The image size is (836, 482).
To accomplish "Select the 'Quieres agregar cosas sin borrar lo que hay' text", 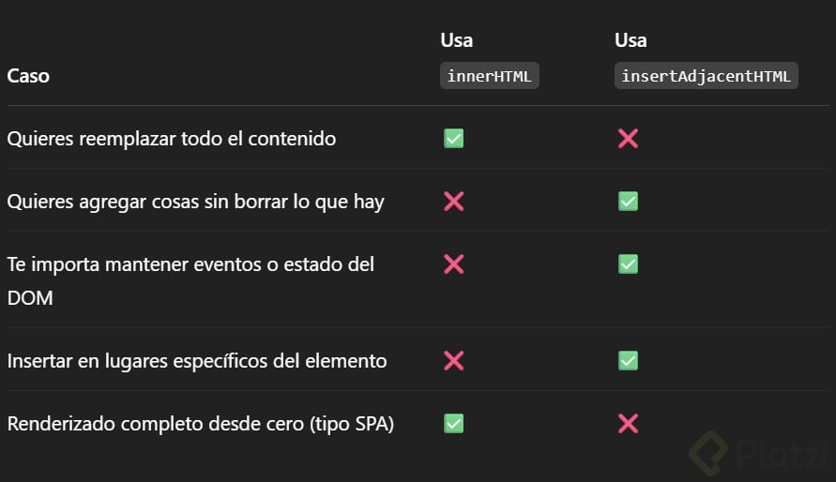I will (x=195, y=202).
